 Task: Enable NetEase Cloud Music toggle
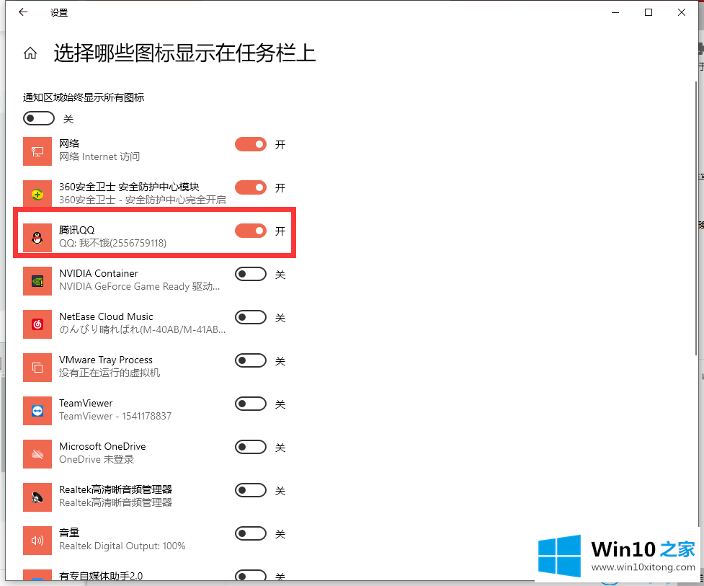point(251,317)
